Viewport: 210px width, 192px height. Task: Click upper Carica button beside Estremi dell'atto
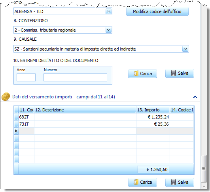tap(142, 73)
